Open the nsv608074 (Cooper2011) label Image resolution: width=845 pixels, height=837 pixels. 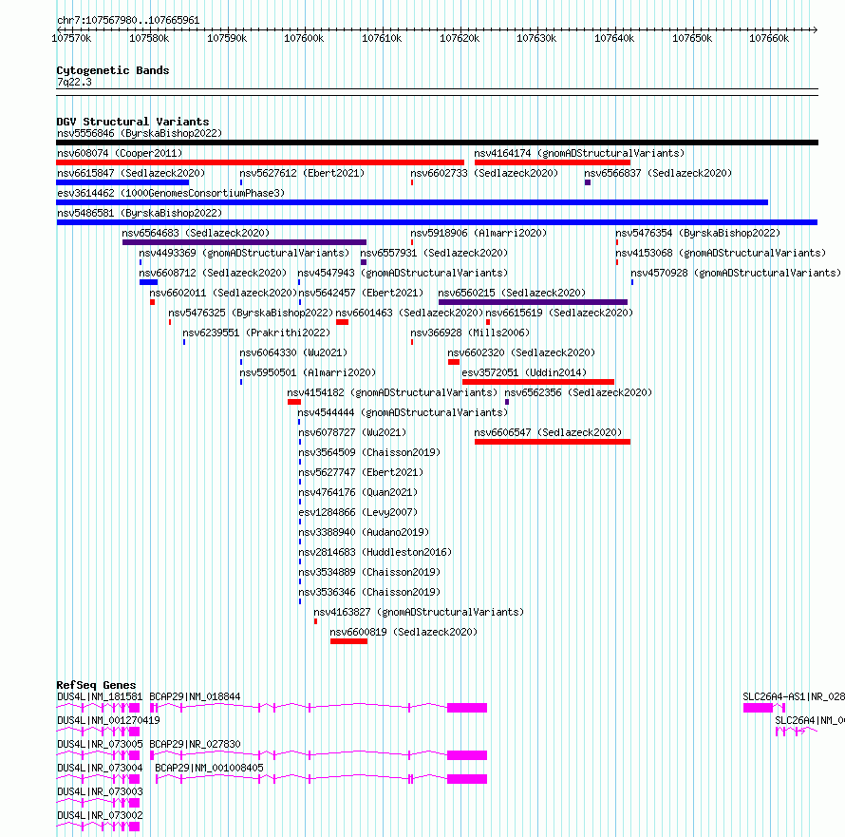pyautogui.click(x=120, y=153)
